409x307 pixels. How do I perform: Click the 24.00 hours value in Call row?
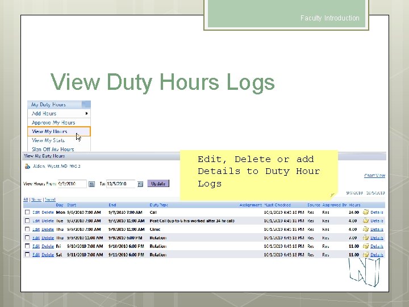coord(354,213)
